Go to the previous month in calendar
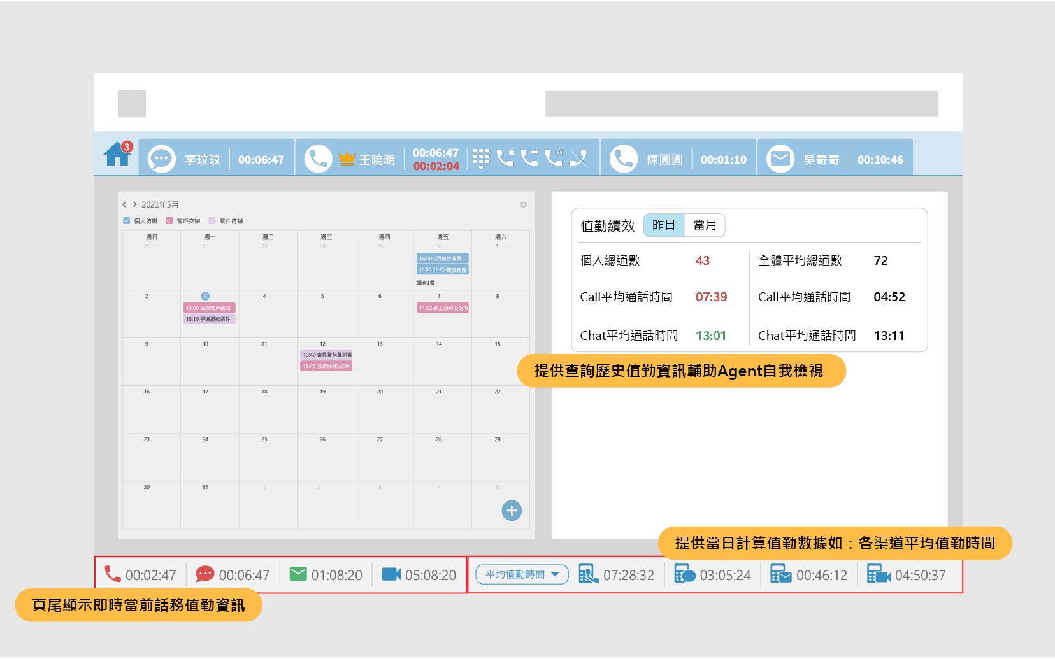This screenshot has height=659, width=1055. [x=124, y=204]
